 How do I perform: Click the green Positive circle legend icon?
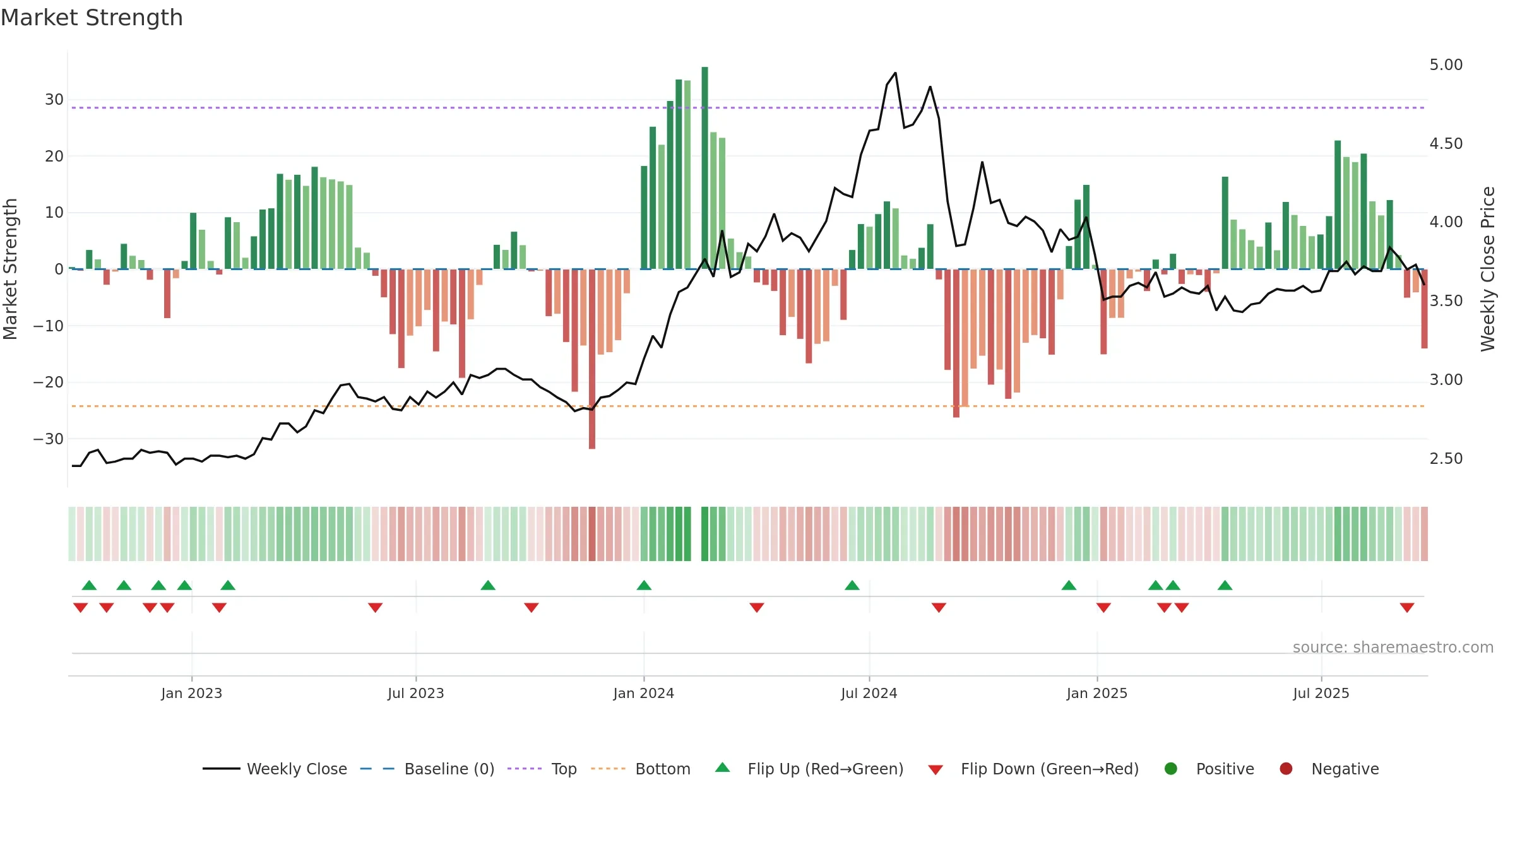(x=1171, y=769)
